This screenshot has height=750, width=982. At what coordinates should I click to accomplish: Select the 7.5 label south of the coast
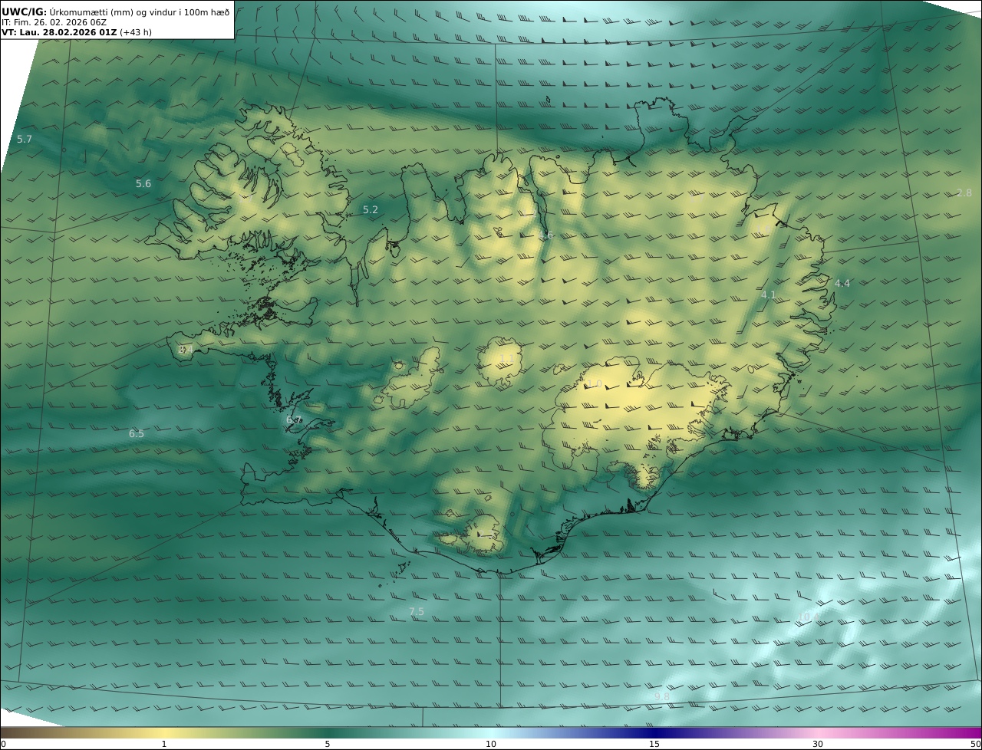tap(416, 612)
